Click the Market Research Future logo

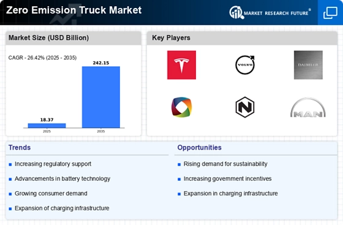[270, 12]
